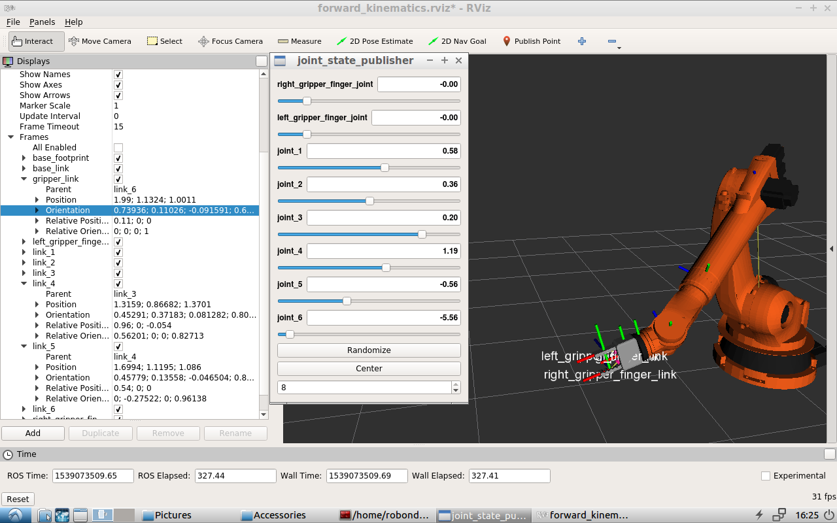Click the battery charging tray icon
Viewport: 837px width, 523px height.
pyautogui.click(x=759, y=515)
